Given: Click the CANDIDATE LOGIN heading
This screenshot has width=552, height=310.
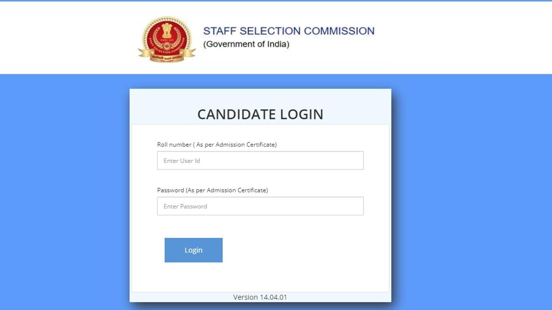Looking at the screenshot, I should pos(260,114).
